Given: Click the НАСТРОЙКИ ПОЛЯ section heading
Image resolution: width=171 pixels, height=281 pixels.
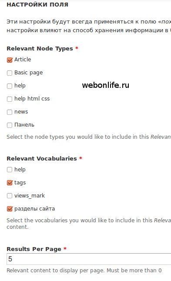Looking at the screenshot, I should tap(37, 4).
